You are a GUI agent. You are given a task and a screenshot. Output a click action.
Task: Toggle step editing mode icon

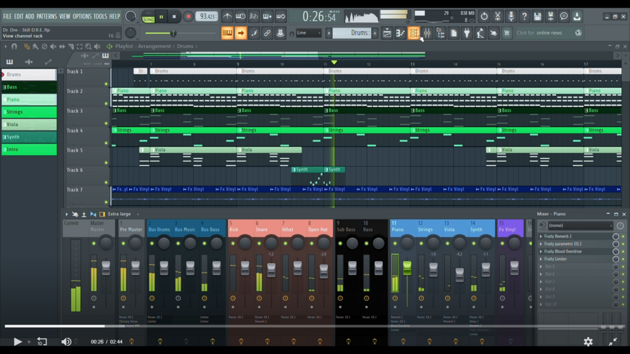coord(254,33)
